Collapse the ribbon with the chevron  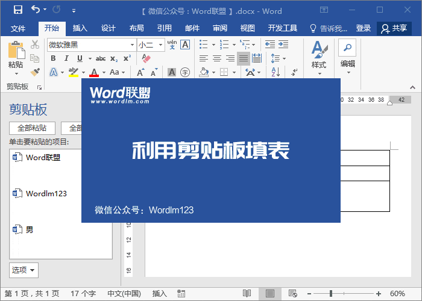tap(412, 87)
